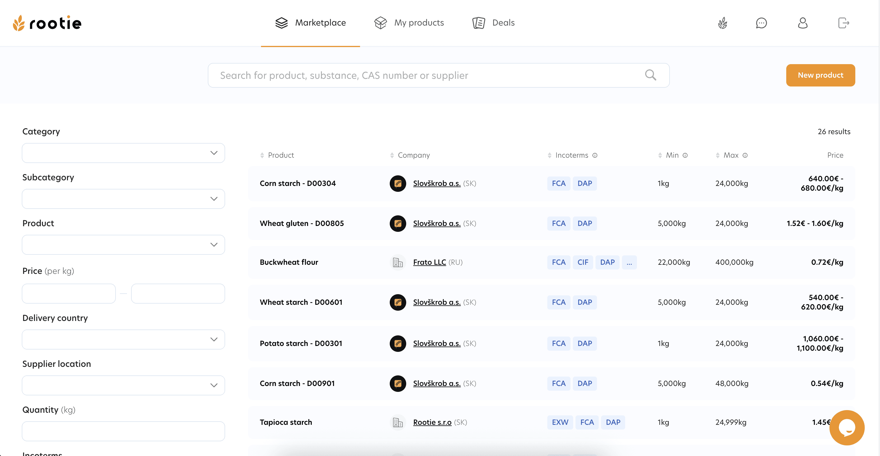Click the 0.72€/kg price

coord(827,262)
